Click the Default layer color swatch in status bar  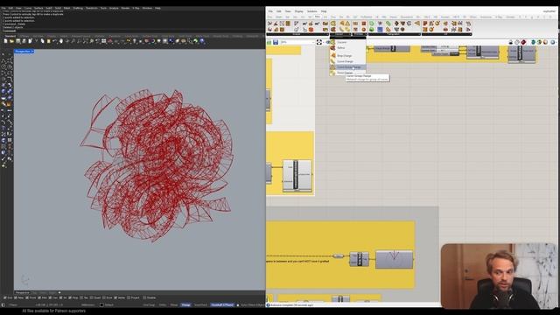(101, 305)
